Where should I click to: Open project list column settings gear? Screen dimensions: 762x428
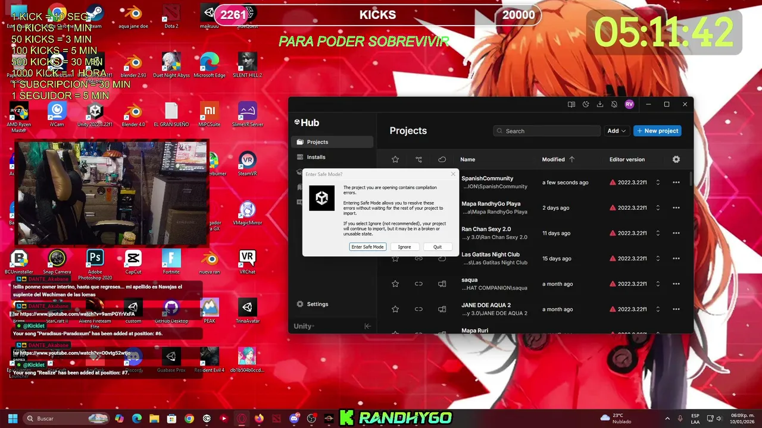coord(676,159)
